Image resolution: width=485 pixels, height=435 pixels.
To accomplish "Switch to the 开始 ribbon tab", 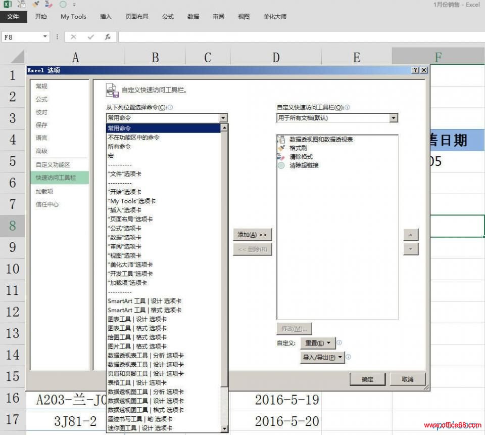I will [x=41, y=17].
